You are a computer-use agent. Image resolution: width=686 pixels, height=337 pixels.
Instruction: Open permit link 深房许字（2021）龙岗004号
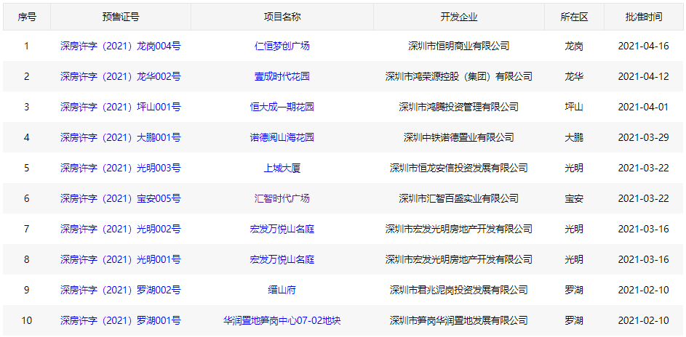120,46
